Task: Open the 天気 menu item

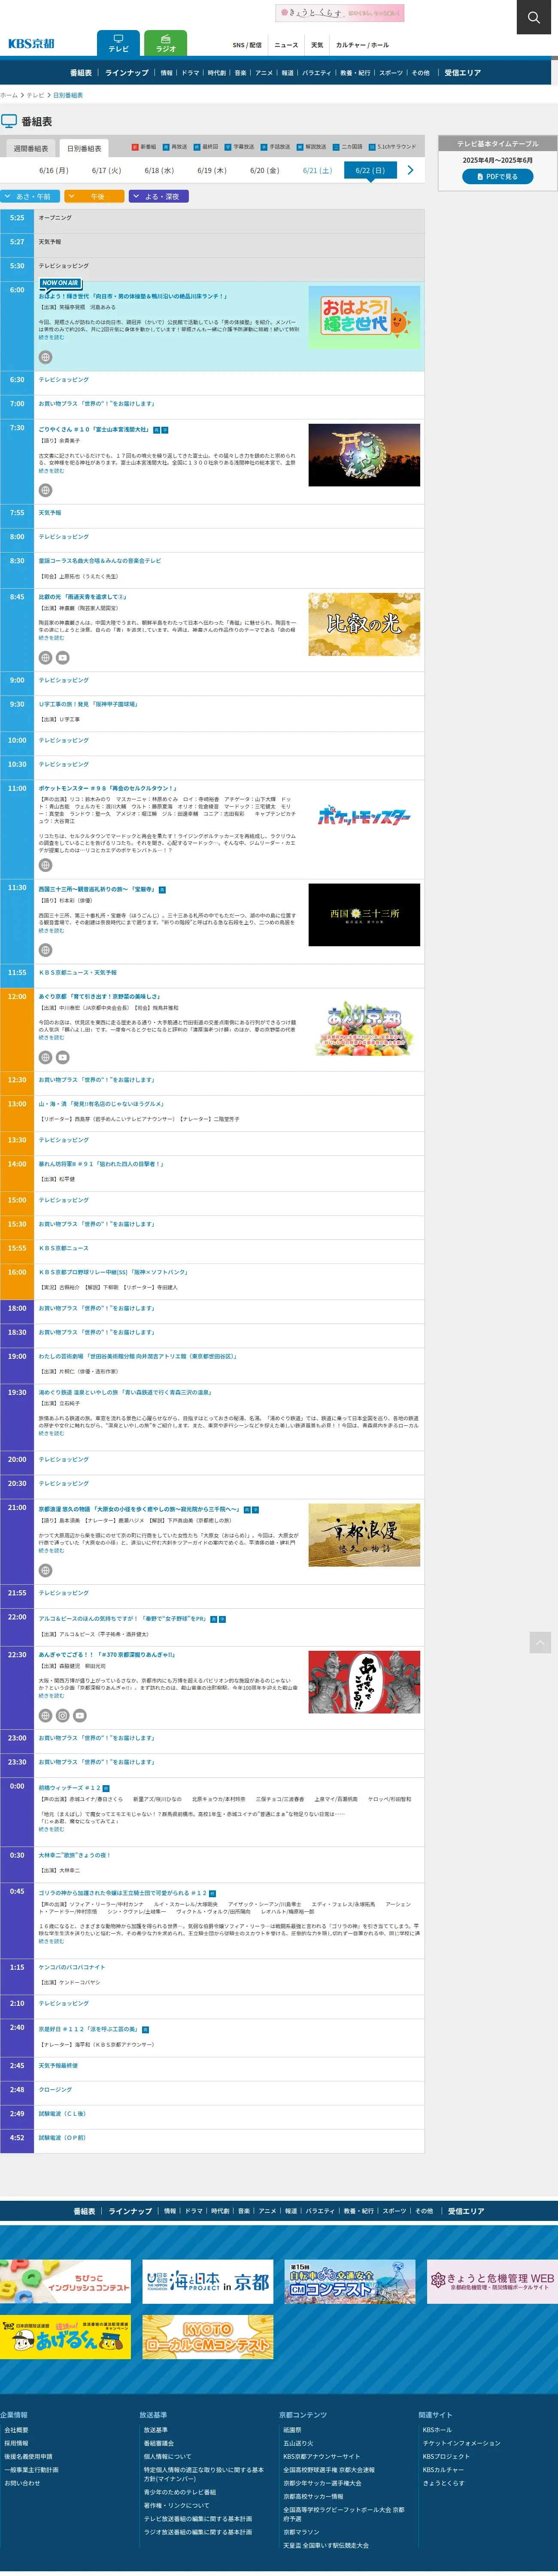Action: click(317, 45)
